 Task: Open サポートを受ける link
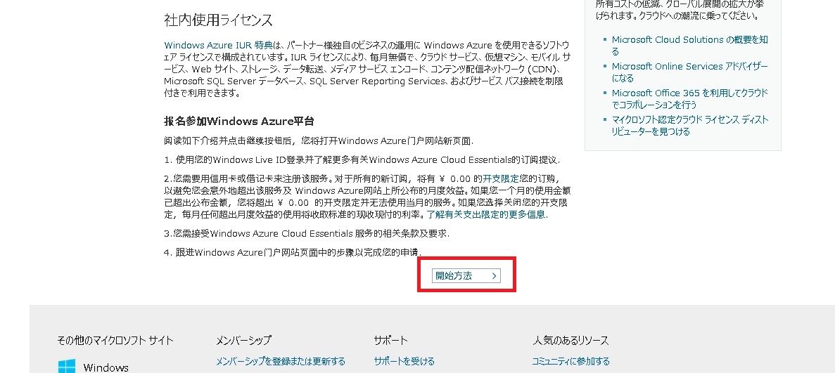tap(404, 361)
